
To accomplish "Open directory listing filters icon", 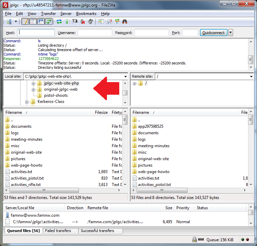I will click(101, 22).
